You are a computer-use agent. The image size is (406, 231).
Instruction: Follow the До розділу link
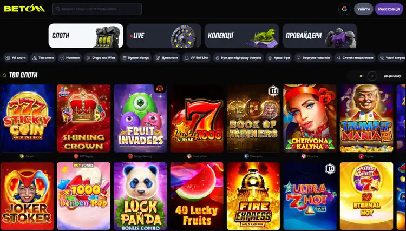[392, 76]
